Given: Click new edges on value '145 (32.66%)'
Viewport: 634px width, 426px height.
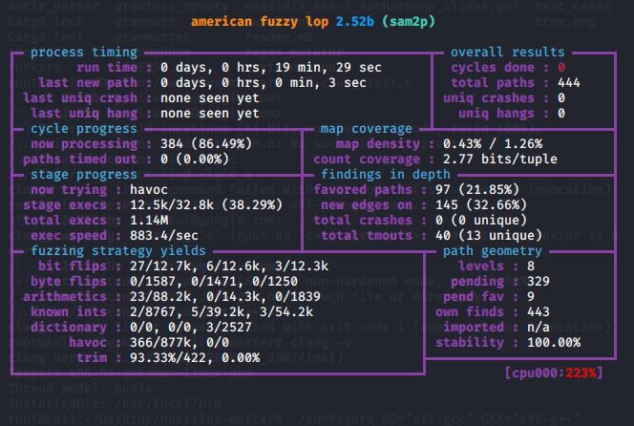Looking at the screenshot, I should (481, 205).
